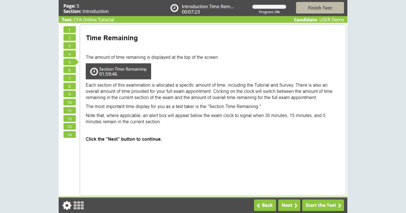
Task: Select page 4 in the navigator
Action: coord(70,54)
